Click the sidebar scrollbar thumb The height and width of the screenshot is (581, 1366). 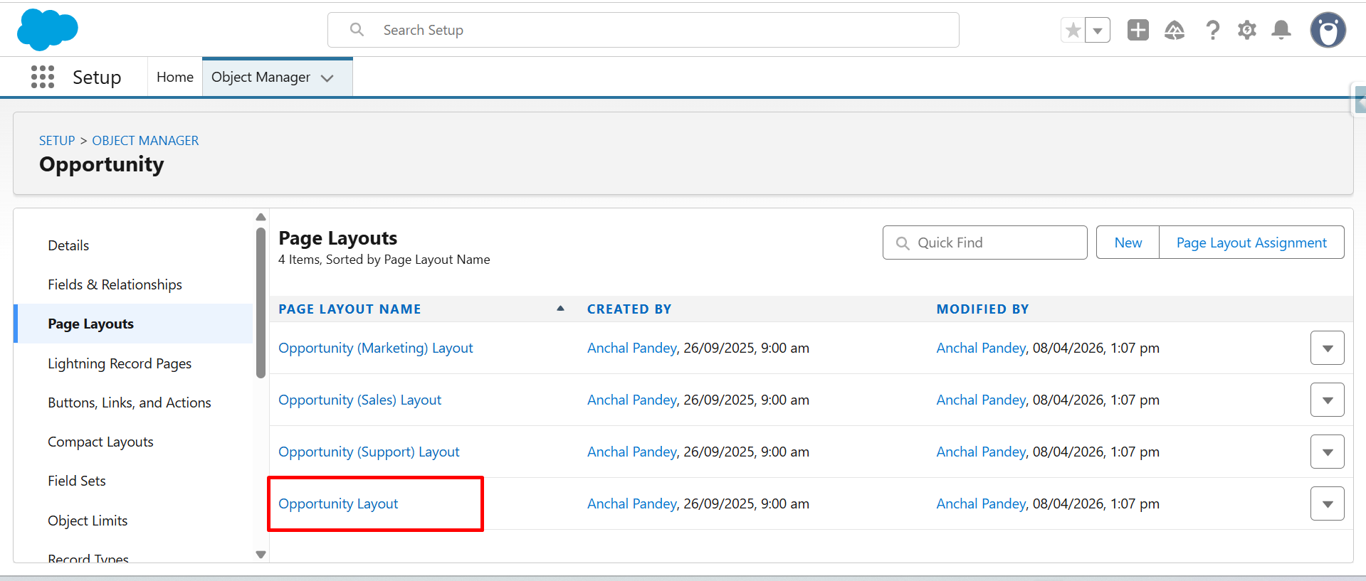261,302
